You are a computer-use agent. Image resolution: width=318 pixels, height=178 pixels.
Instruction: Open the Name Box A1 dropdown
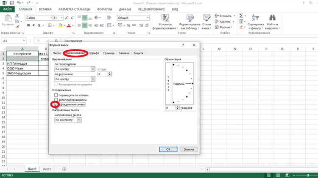(x=24, y=41)
